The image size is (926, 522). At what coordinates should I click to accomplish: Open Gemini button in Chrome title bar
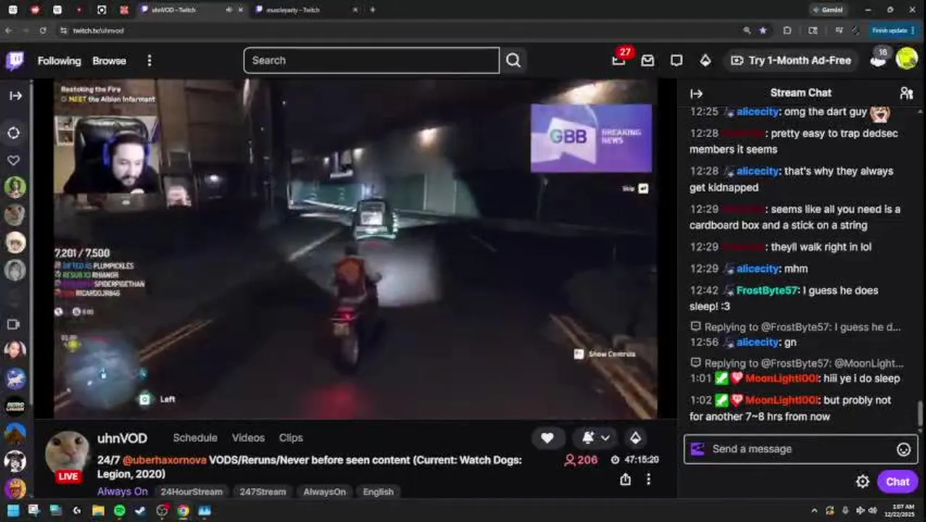(827, 10)
